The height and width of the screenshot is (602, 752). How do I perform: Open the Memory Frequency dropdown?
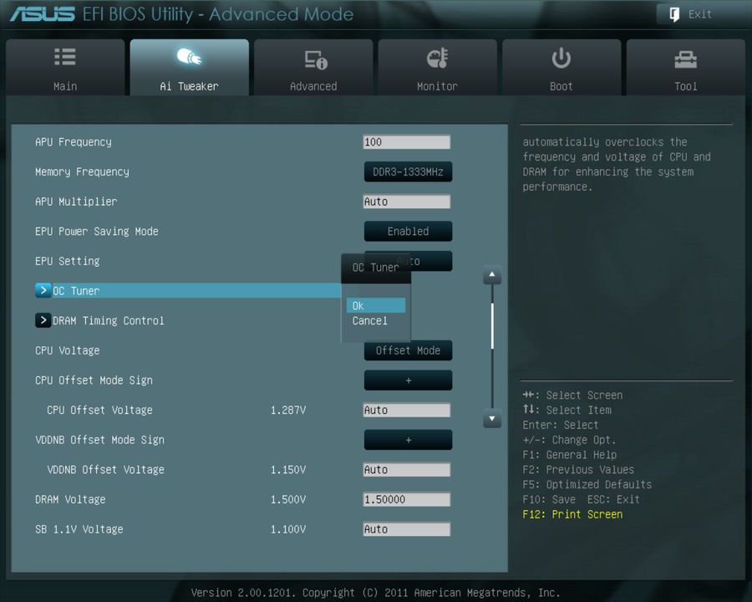click(408, 171)
